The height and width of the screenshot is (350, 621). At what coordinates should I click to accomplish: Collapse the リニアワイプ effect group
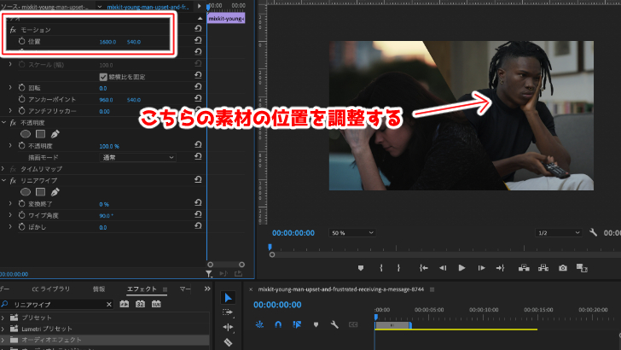3,180
